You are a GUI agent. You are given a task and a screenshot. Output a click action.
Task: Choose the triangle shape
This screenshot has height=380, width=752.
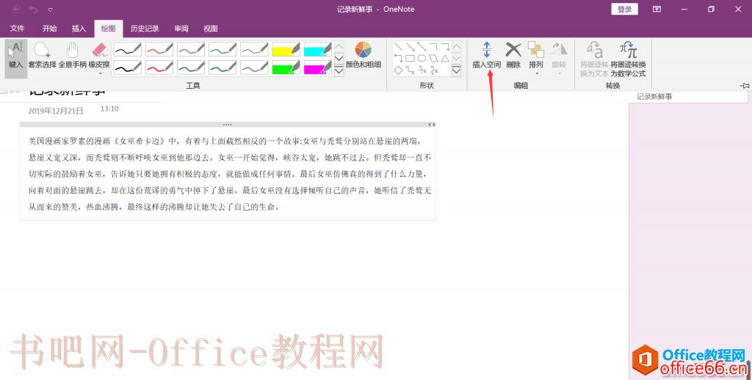point(445,59)
